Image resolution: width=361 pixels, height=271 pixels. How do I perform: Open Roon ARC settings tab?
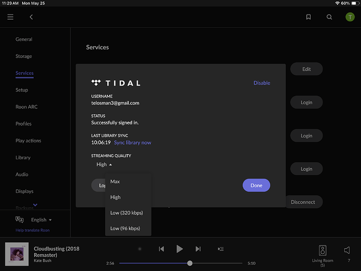click(x=27, y=107)
